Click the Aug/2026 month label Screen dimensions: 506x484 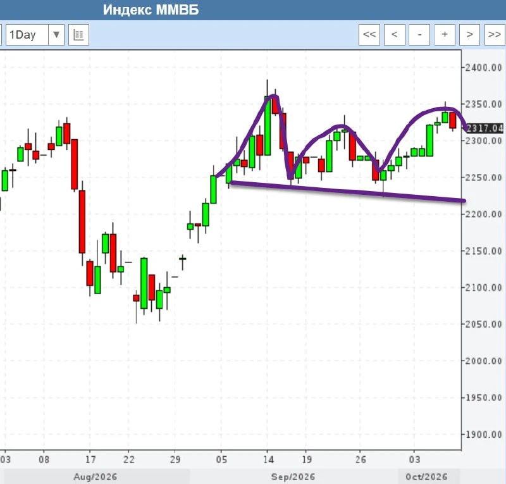pos(96,477)
